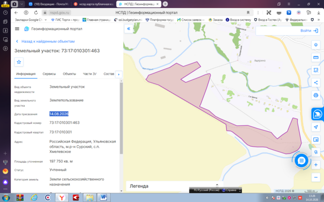This screenshot has height=202, width=324.
Task: Click the my location arrow icon
Action: [x=316, y=127]
